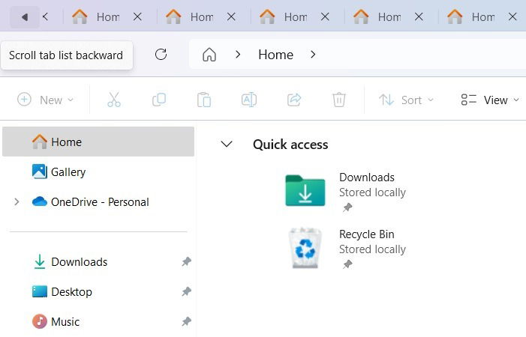The image size is (526, 337).
Task: Click the View list layout icon
Action: (469, 100)
